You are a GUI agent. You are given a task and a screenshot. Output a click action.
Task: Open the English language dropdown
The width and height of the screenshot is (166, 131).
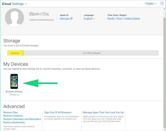89,19
